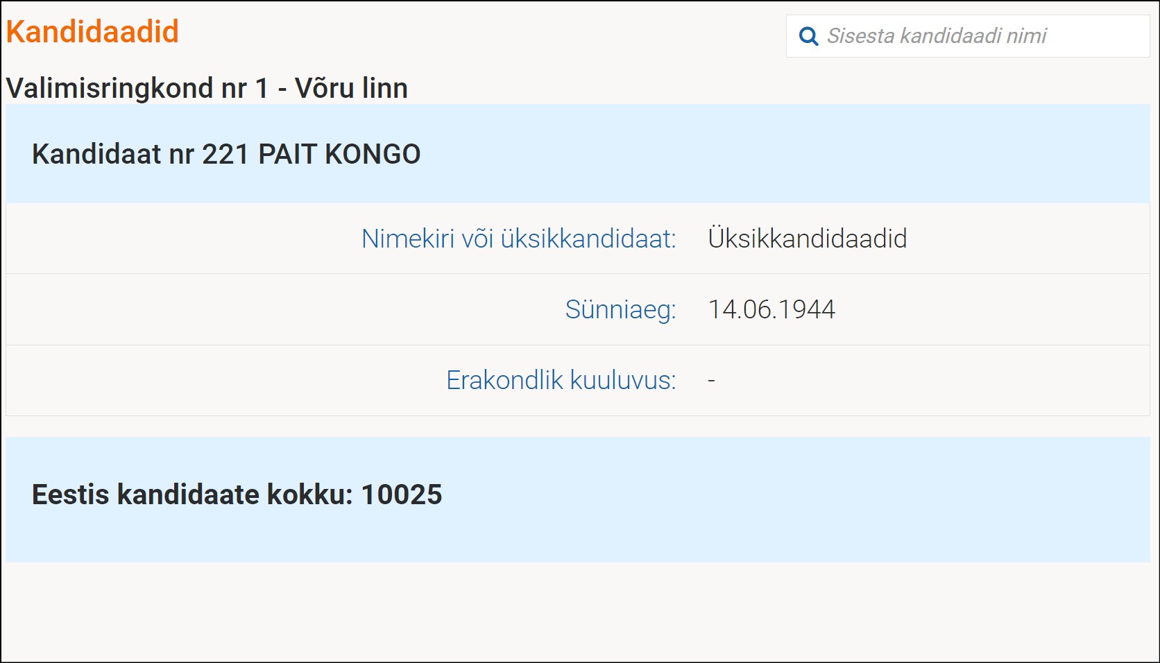Click the Erakondlik kuuluvus label
Viewport: 1160px width, 663px height.
(x=561, y=380)
